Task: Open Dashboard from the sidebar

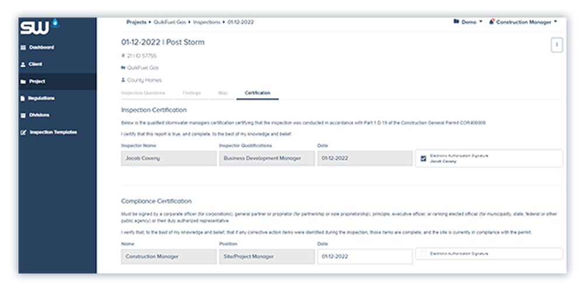Action: 41,47
